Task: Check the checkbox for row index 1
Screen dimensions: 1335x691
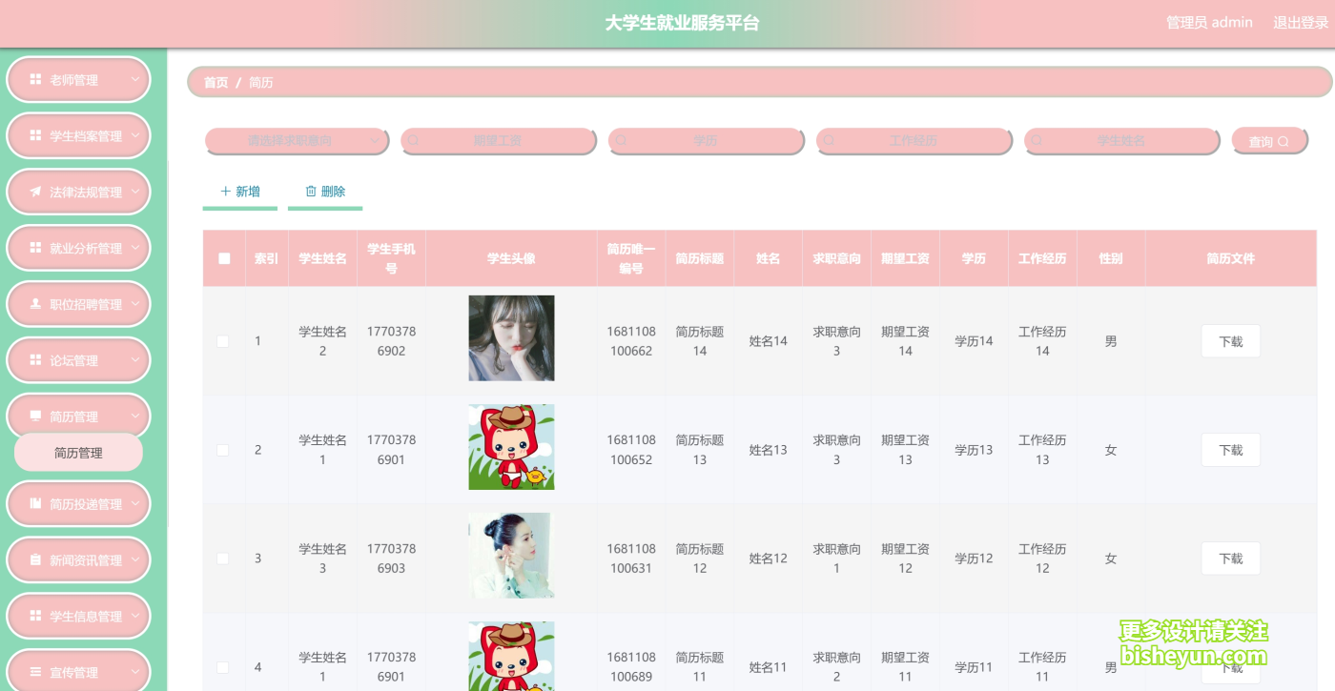Action: 223,341
